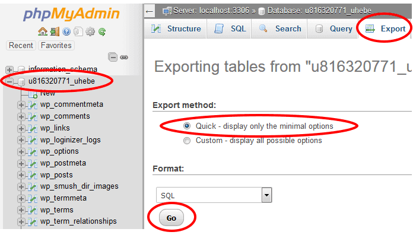Image resolution: width=413 pixels, height=235 pixels.
Task: Click the wp_smush_dir_images table icon
Action: click(33, 187)
